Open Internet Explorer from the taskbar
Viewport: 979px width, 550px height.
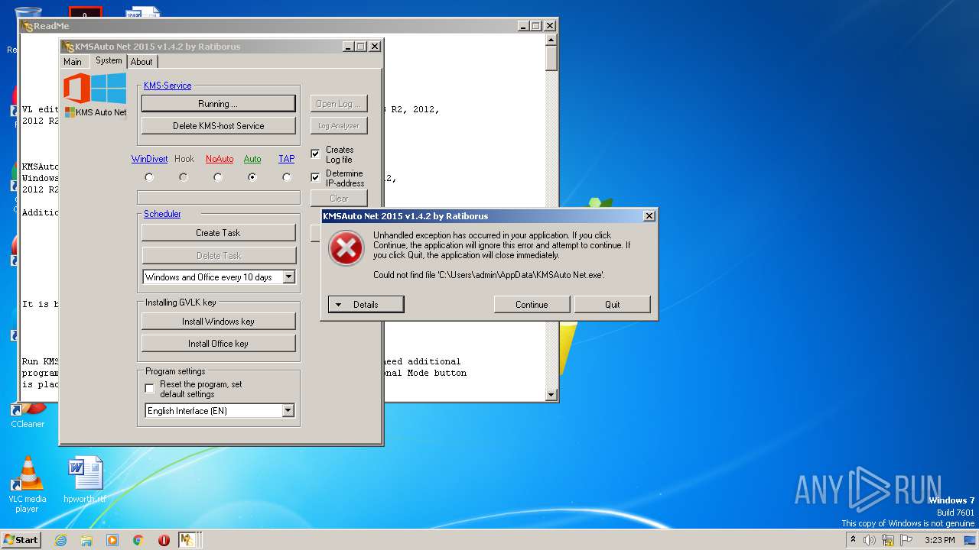point(60,540)
